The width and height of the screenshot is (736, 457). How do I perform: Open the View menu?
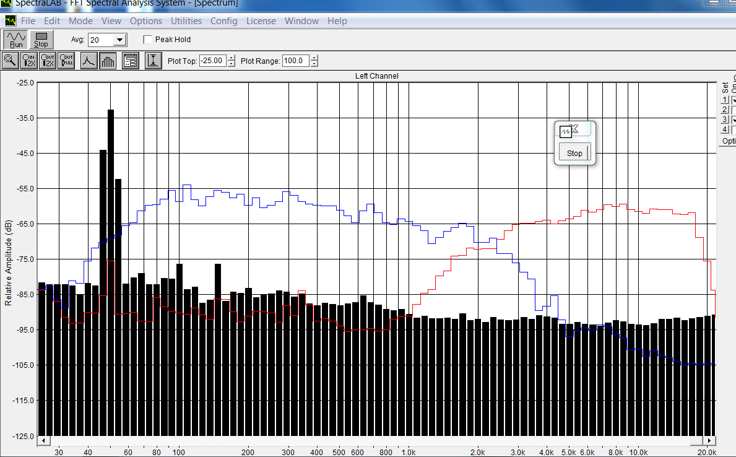coord(111,20)
